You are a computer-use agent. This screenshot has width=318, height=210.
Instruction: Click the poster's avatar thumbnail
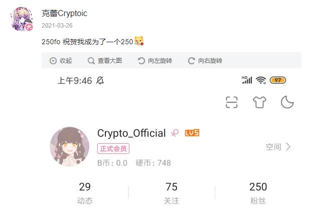point(22,19)
